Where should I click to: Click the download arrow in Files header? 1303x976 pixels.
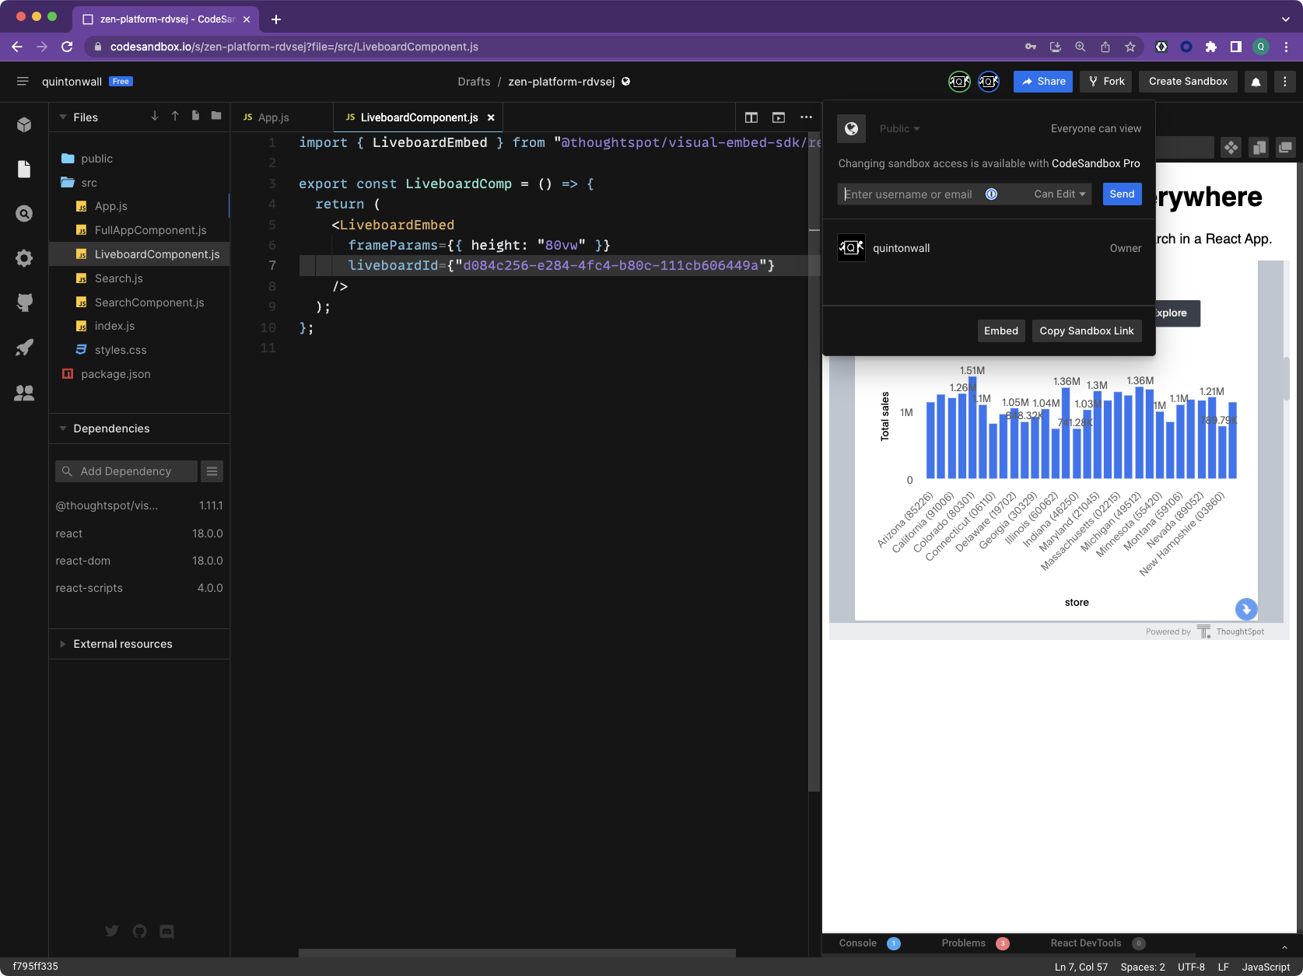(x=155, y=116)
